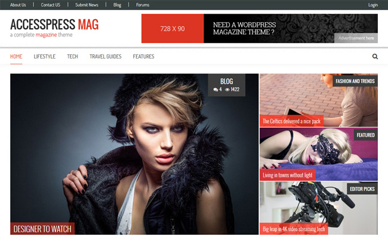Open the LIFESTYLE menu

[45, 57]
